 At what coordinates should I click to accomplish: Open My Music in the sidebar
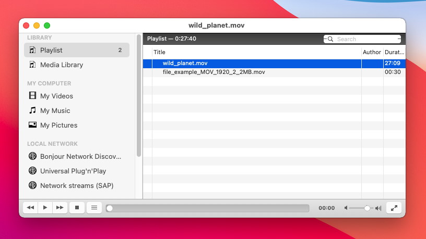coord(77,110)
